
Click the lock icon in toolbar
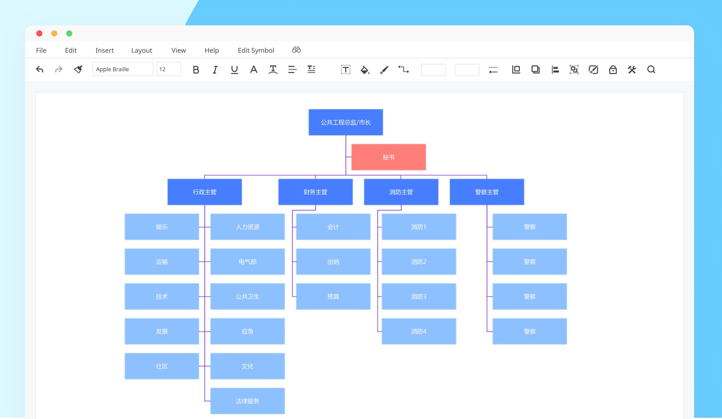[613, 70]
